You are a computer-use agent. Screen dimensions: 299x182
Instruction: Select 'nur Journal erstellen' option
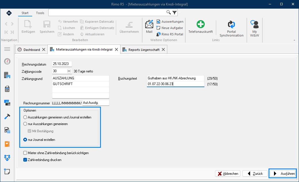(x=39, y=140)
